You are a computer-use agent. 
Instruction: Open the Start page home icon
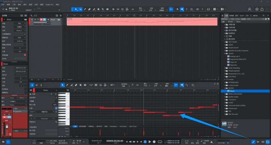pyautogui.click(x=262, y=9)
